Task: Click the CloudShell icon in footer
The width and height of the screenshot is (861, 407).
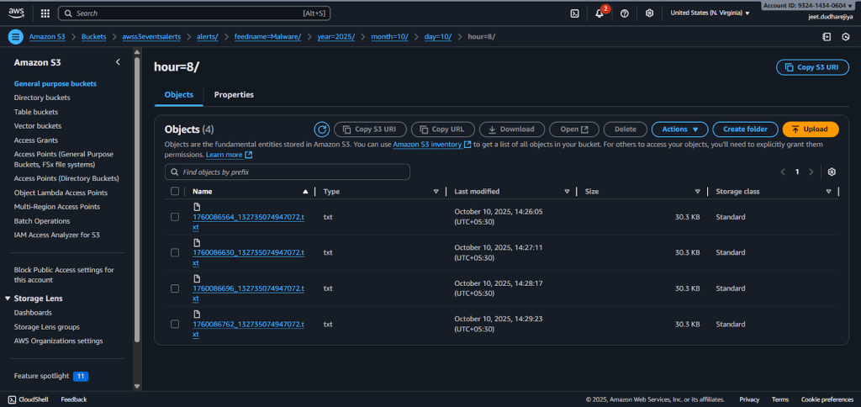Action: [x=12, y=399]
